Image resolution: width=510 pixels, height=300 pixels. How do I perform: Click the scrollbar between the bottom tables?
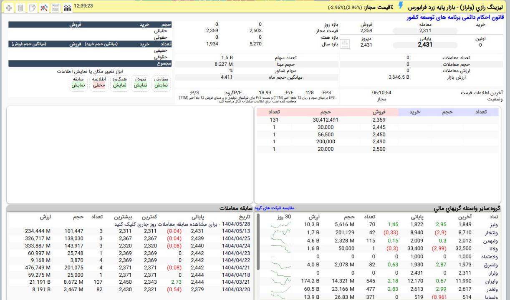click(x=258, y=242)
